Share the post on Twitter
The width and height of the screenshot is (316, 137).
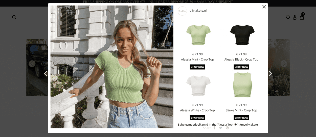[220, 128]
